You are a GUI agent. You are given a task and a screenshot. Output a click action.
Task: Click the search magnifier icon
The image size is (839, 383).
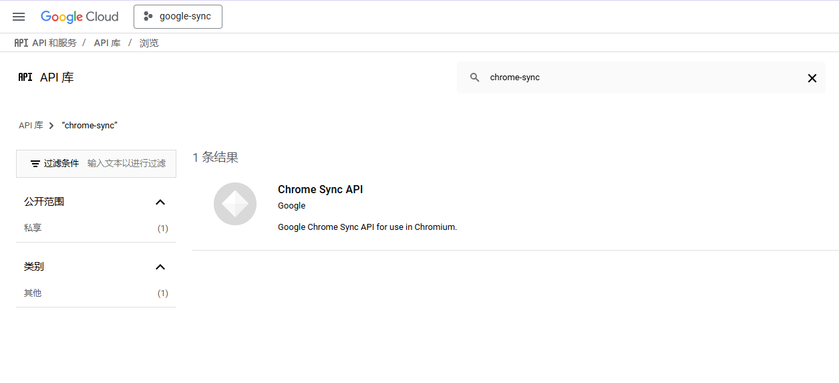[475, 78]
